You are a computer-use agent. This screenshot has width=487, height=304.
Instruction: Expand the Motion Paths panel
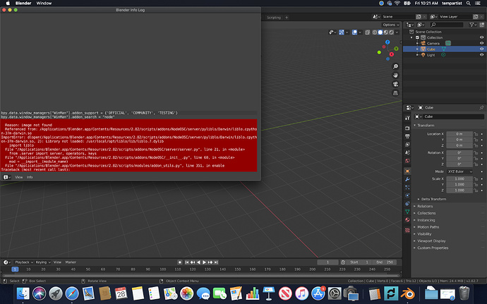[426, 227]
